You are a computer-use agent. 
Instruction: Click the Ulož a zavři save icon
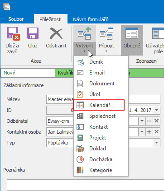[x=13, y=34]
